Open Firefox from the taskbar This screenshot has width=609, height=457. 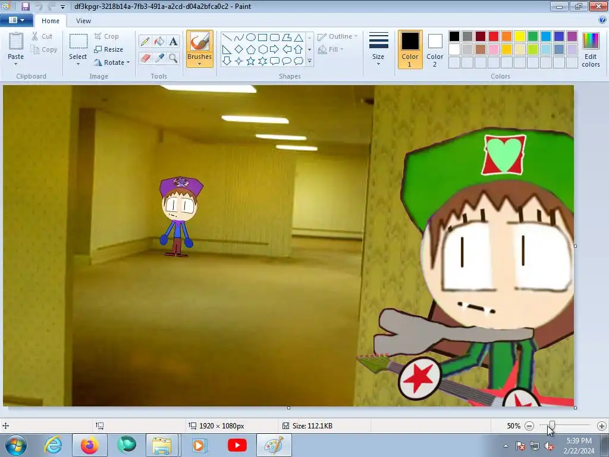pos(89,445)
